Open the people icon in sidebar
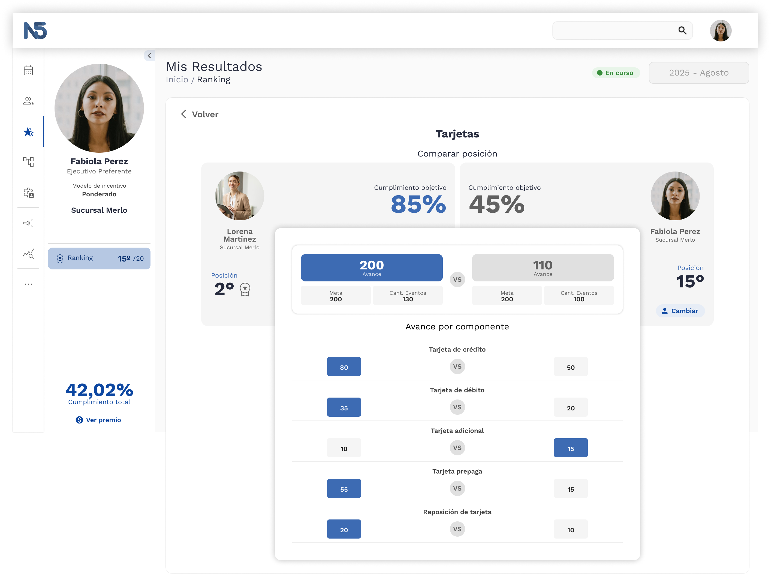 pyautogui.click(x=28, y=101)
